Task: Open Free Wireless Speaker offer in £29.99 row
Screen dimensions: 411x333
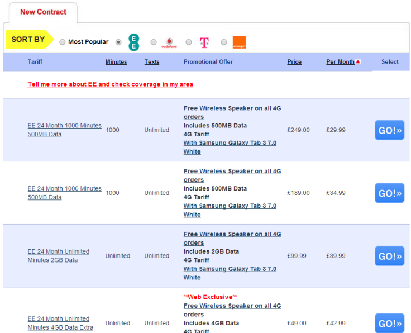Action: pos(232,112)
